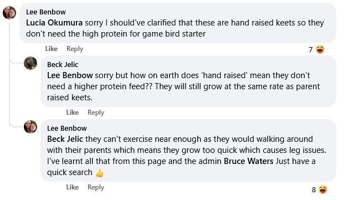
Task: Open the 7 reactions count
Action: click(311, 49)
